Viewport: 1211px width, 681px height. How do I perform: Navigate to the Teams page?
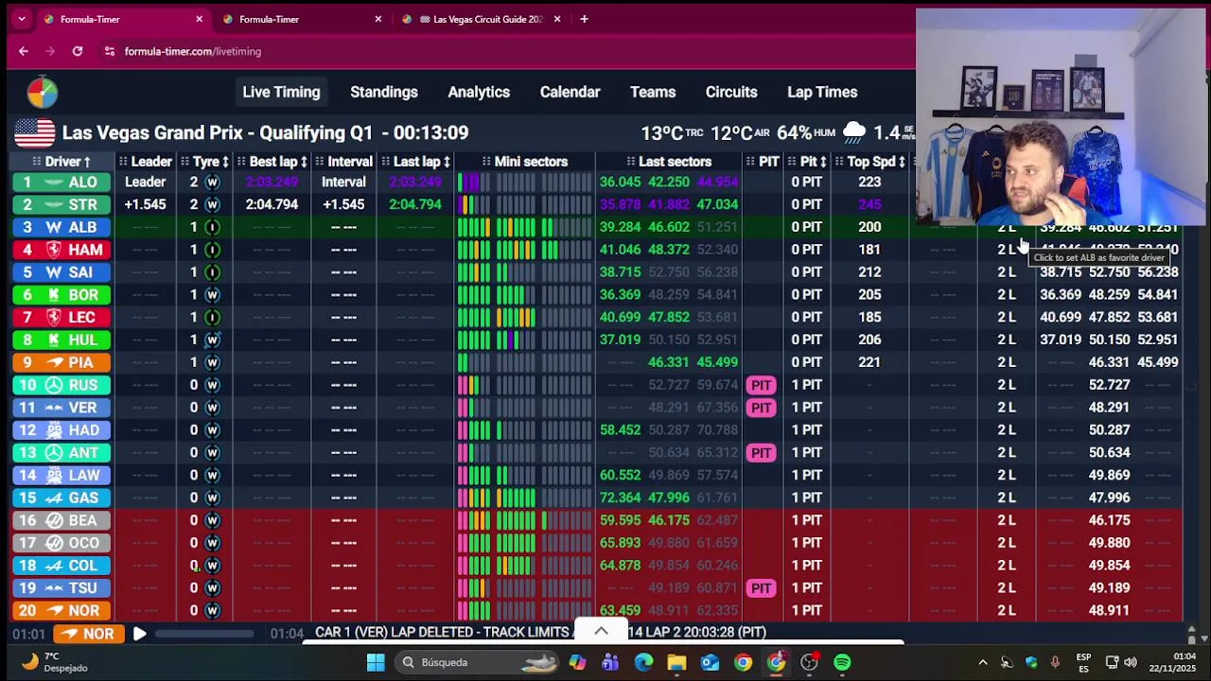(x=653, y=92)
